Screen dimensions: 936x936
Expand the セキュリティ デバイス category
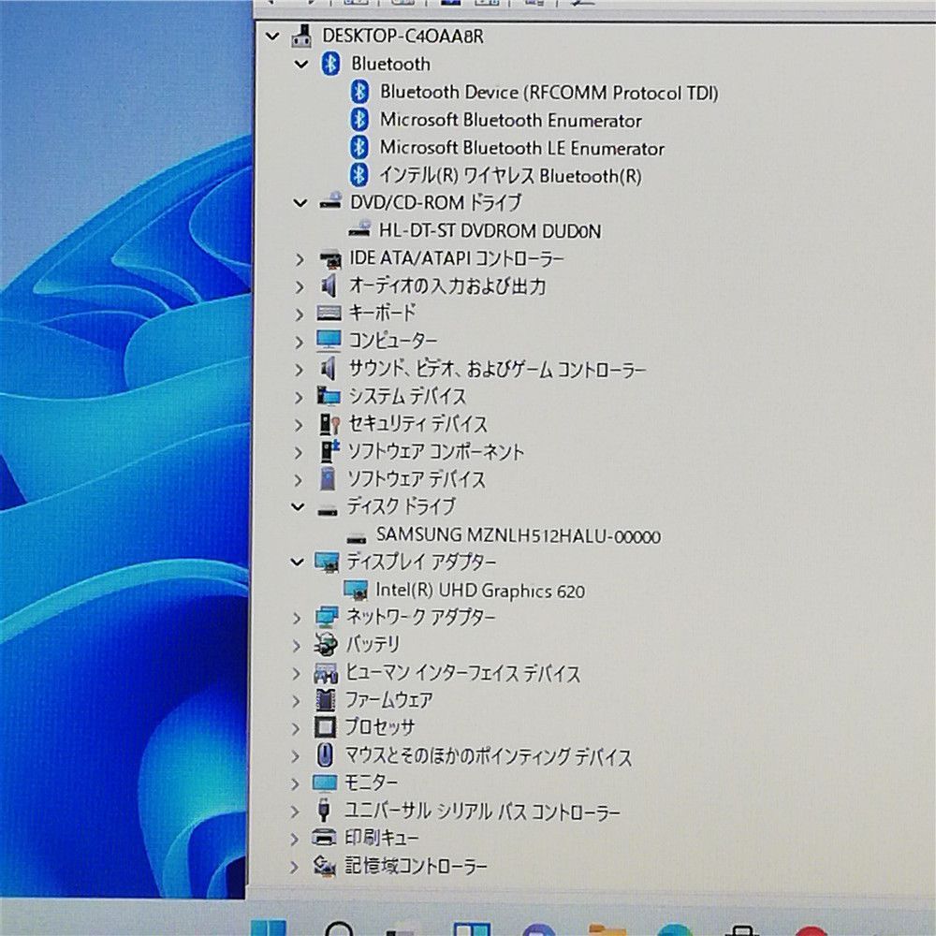(299, 425)
